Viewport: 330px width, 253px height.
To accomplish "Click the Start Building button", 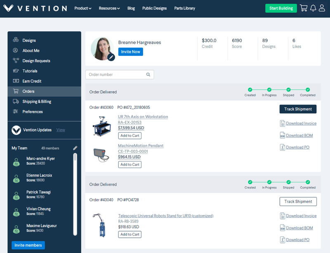I will pyautogui.click(x=281, y=8).
